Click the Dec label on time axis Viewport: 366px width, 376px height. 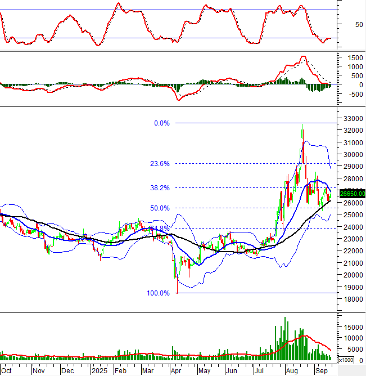pyautogui.click(x=67, y=371)
